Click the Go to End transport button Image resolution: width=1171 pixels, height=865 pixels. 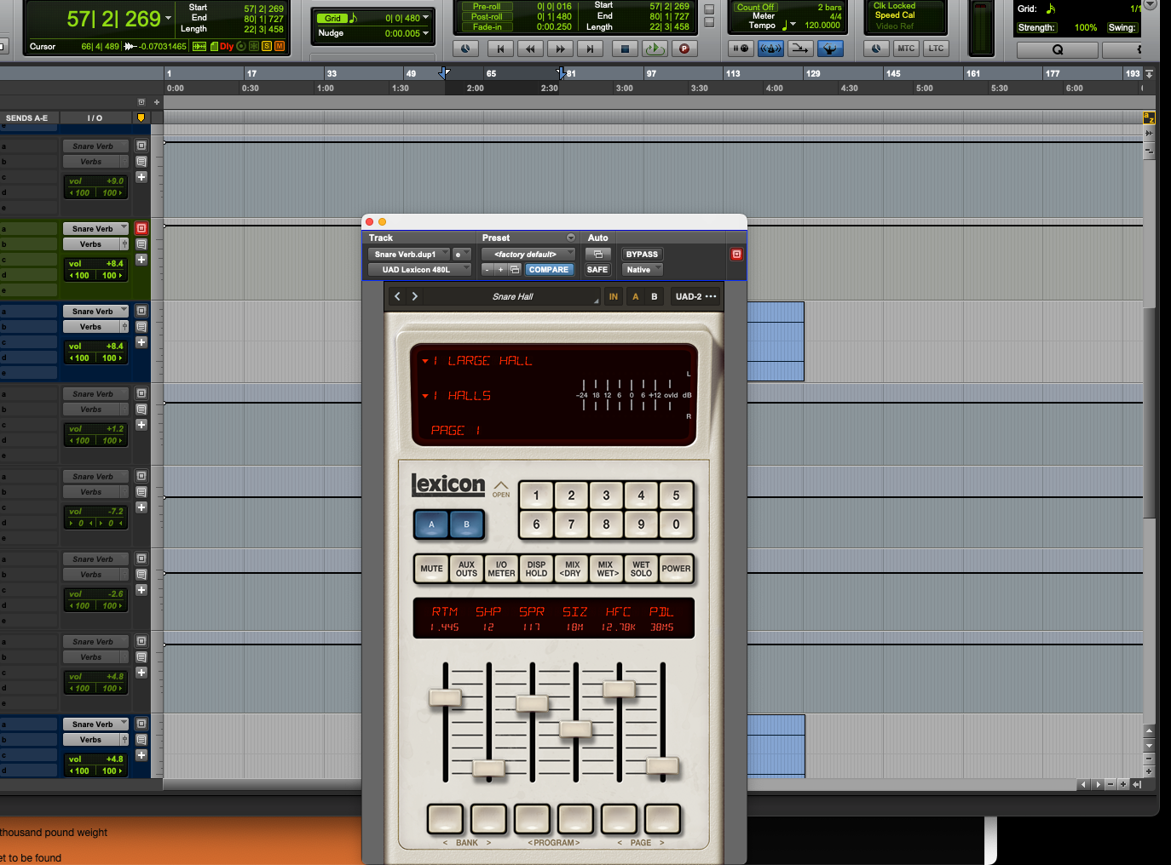click(590, 49)
